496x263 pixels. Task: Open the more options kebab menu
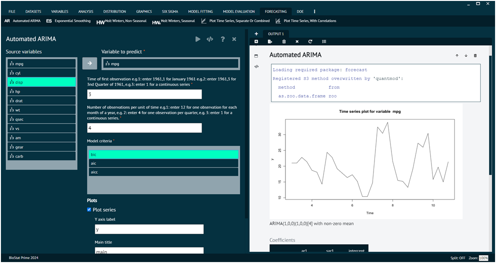(x=315, y=11)
